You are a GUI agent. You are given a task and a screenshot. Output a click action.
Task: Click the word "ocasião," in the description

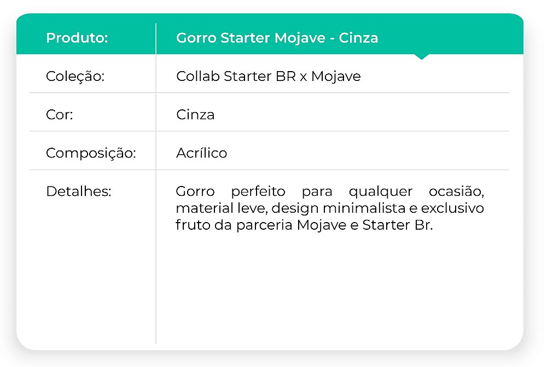457,192
